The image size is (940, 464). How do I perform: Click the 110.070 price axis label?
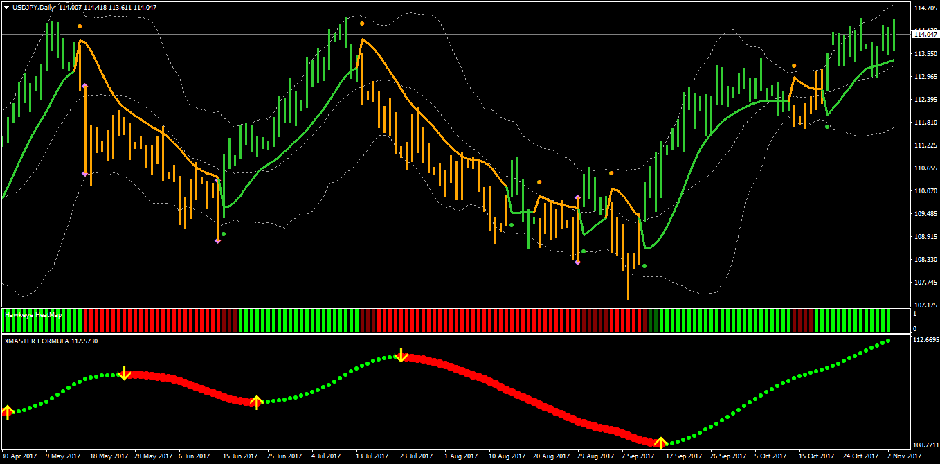point(925,191)
